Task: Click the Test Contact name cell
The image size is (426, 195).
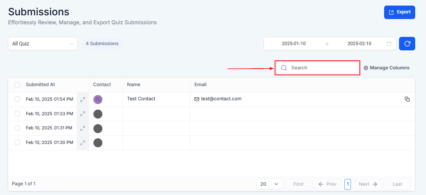Action: point(157,100)
